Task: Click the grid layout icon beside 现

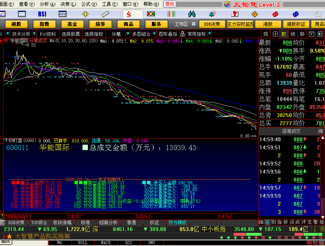Action: point(275,34)
